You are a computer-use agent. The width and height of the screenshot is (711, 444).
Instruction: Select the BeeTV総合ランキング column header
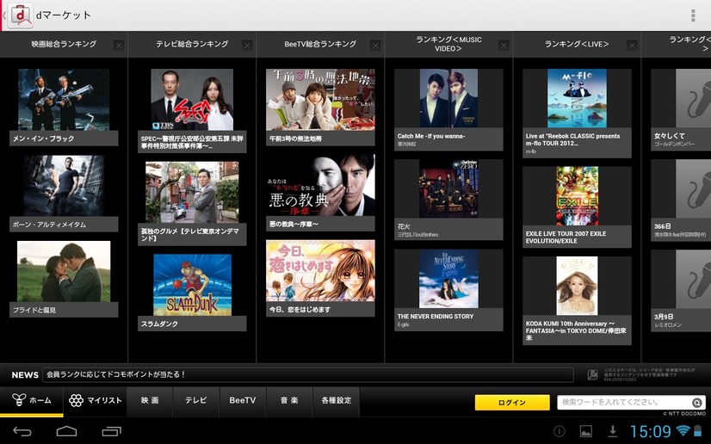(x=320, y=44)
